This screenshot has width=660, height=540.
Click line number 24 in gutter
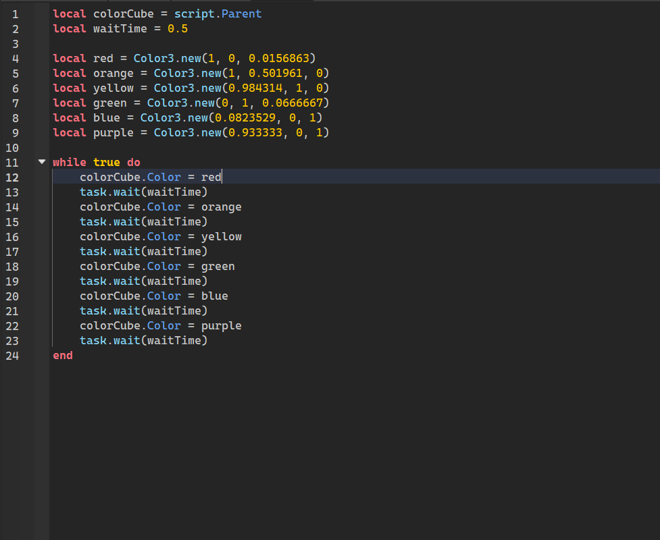(x=11, y=356)
